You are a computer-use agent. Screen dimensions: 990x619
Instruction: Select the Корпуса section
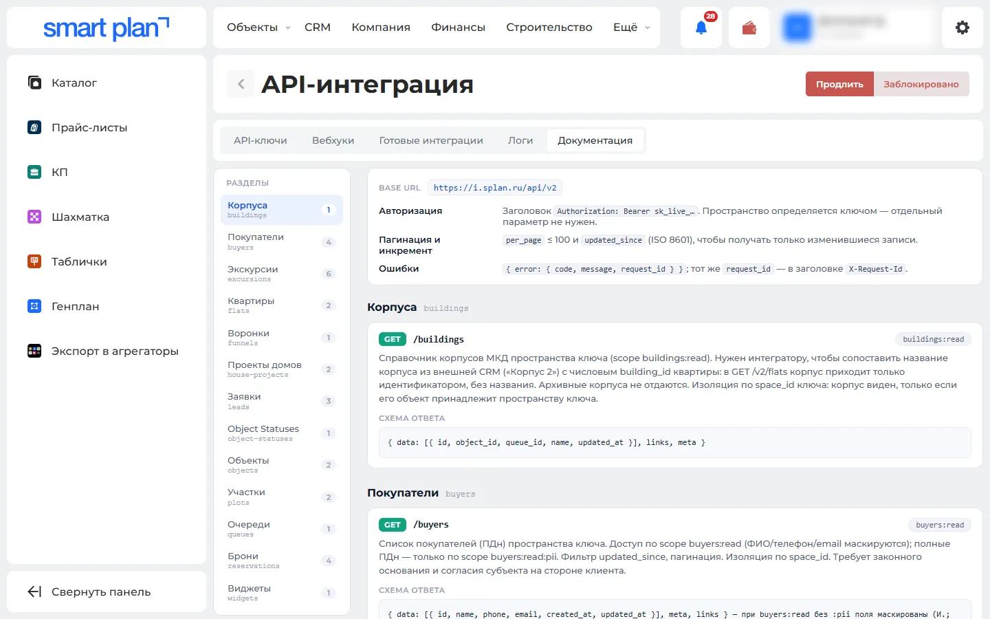point(282,210)
